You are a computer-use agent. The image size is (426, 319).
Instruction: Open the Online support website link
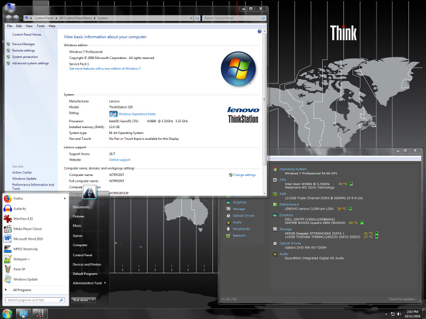pos(119,160)
